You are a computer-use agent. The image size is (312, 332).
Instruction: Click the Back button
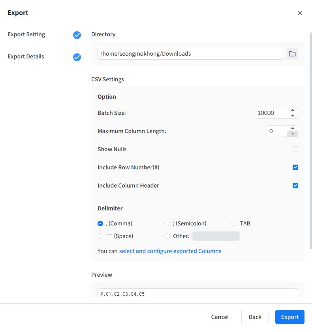255,317
